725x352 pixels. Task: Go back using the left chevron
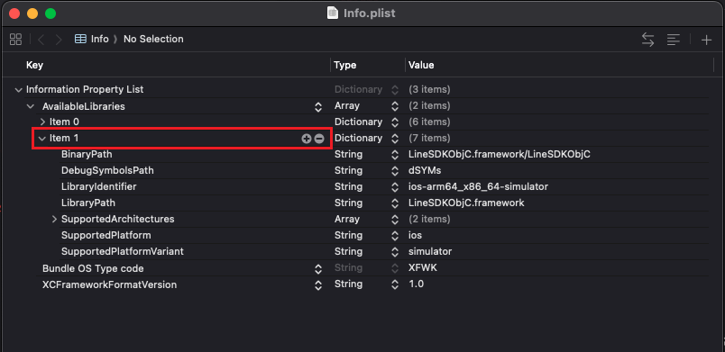click(x=41, y=40)
